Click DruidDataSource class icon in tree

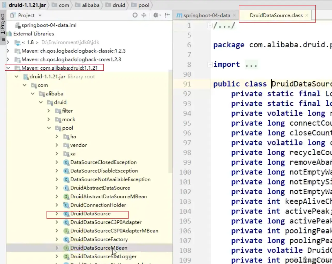66,214
